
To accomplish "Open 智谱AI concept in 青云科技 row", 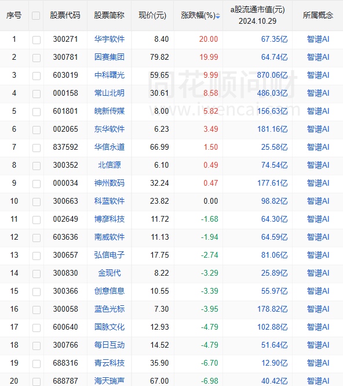I will (x=318, y=362).
